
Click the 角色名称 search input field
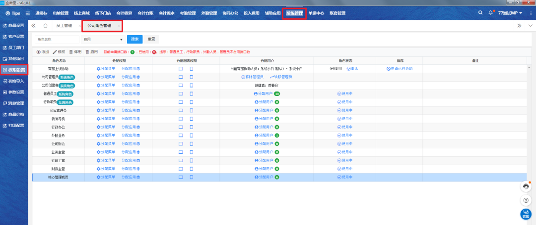click(x=56, y=39)
